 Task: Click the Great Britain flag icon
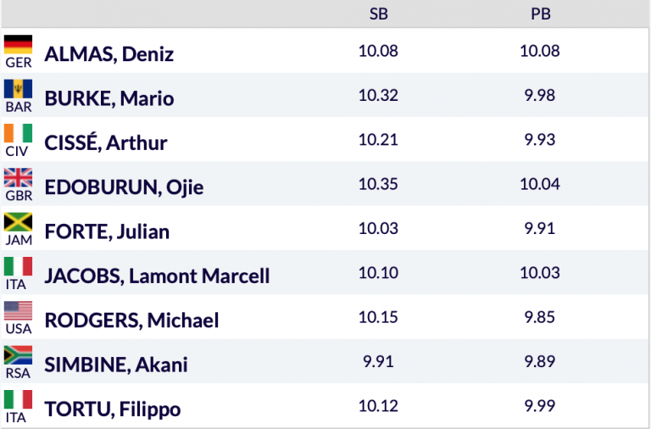tap(19, 178)
